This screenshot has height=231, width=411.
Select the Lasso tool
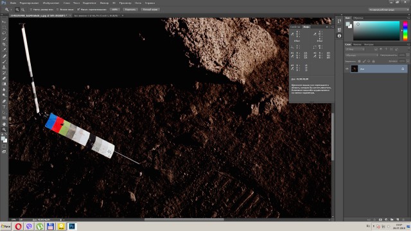[4, 33]
